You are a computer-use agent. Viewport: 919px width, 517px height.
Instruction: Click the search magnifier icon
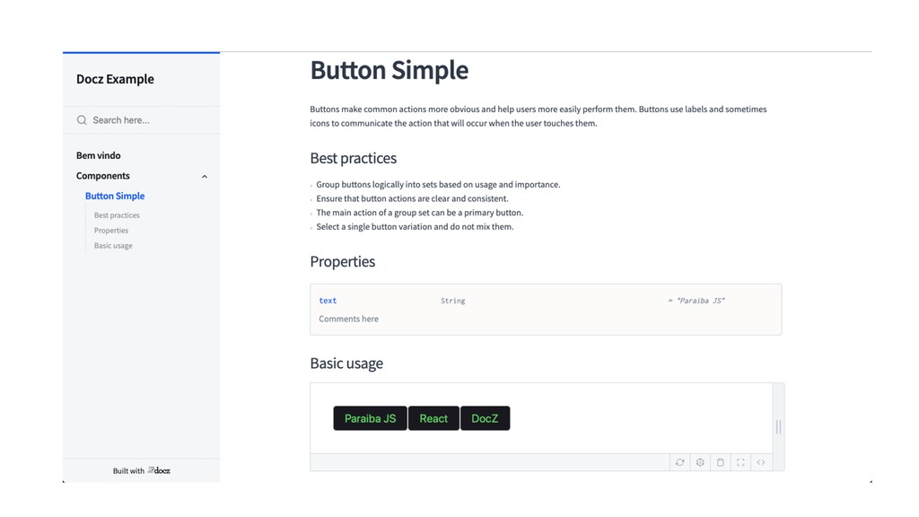[x=82, y=120]
